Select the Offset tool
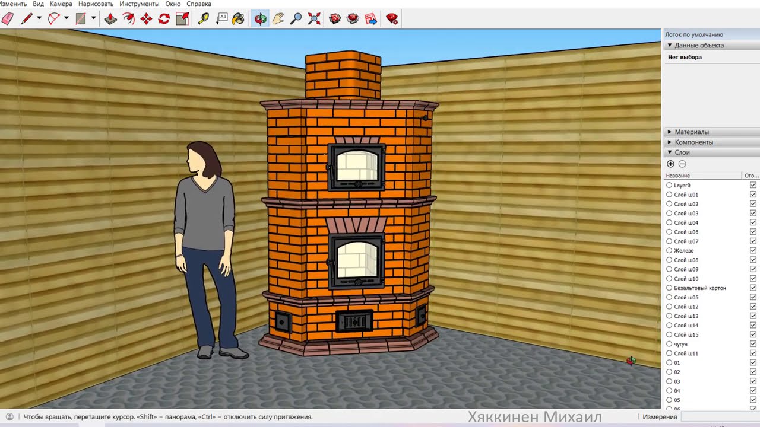This screenshot has width=760, height=427. (128, 19)
